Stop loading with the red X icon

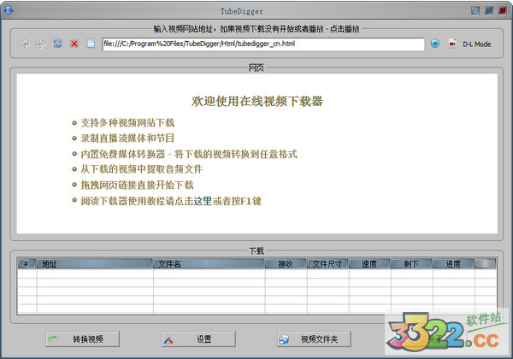pos(74,44)
